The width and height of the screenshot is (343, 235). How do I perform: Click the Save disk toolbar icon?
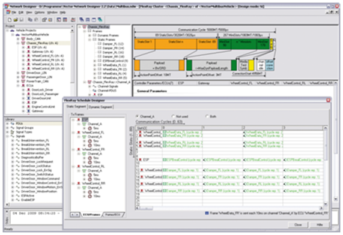pos(21,20)
